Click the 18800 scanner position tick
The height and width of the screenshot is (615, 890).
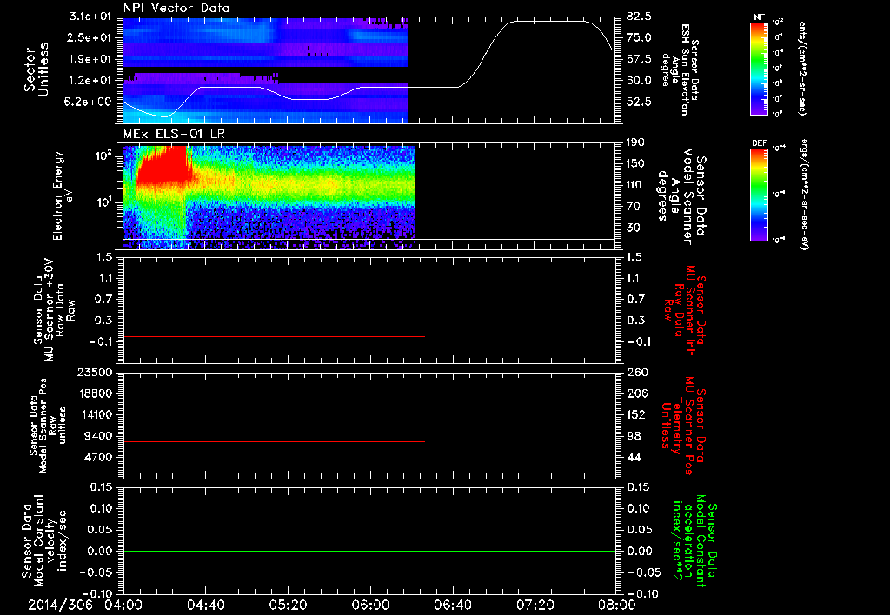point(95,393)
